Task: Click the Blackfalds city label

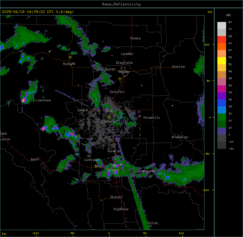Action: point(124,63)
